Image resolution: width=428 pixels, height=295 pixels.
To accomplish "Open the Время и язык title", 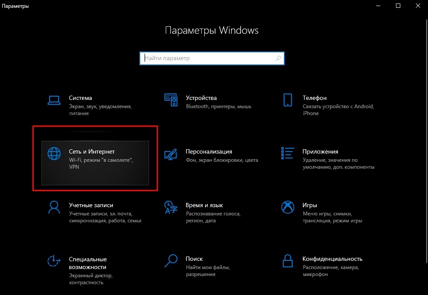I will point(204,205).
